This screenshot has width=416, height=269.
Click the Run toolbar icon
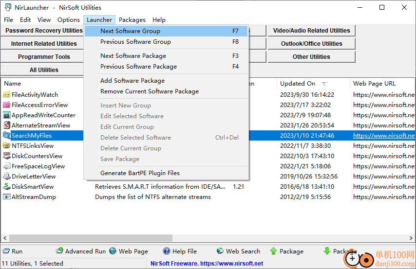coord(6,251)
